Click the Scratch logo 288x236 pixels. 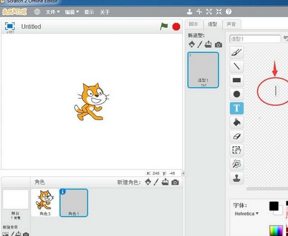click(14, 12)
